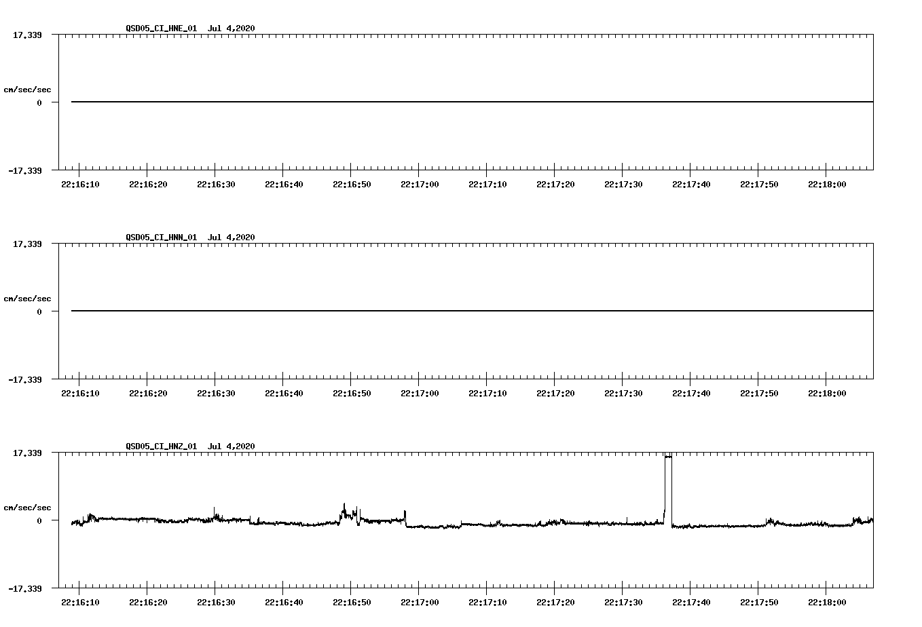Click the 22:17:30 time label under HNN plot
The height and width of the screenshot is (627, 922).
click(x=623, y=394)
